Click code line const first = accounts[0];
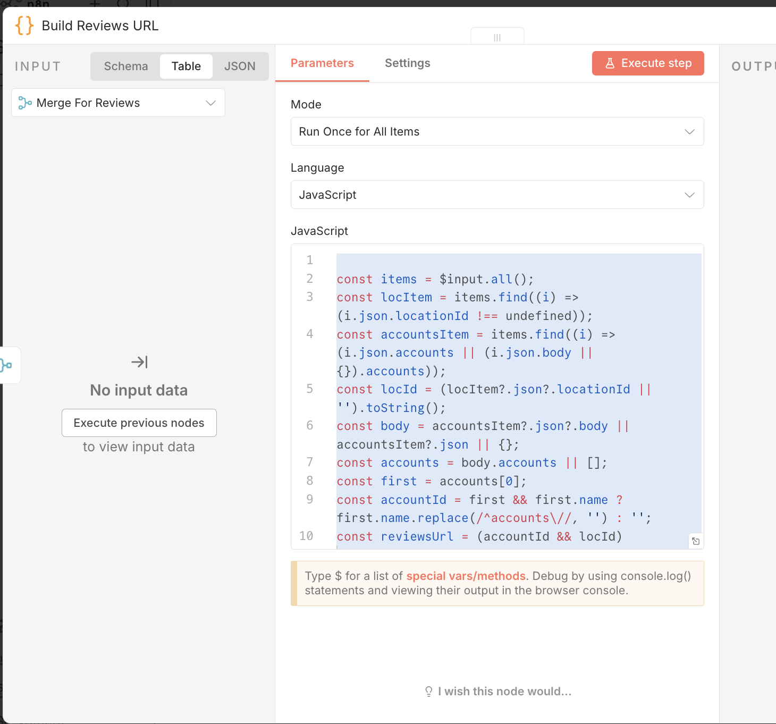Viewport: 776px width, 724px height. point(431,481)
